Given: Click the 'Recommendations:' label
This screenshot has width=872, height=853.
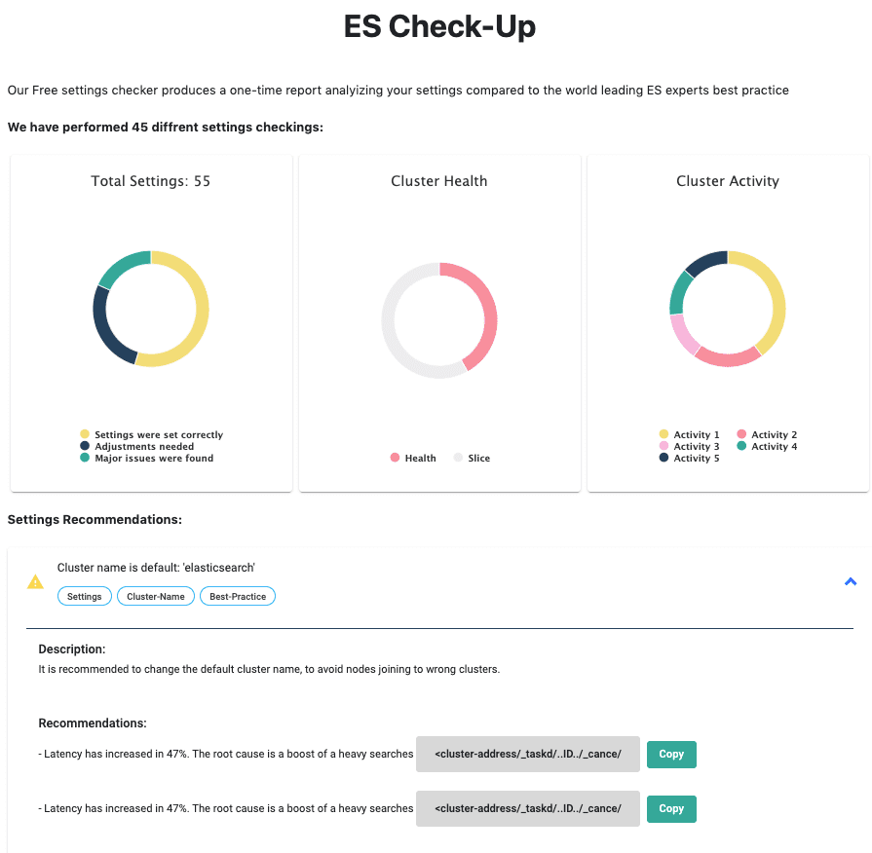Looking at the screenshot, I should point(93,723).
